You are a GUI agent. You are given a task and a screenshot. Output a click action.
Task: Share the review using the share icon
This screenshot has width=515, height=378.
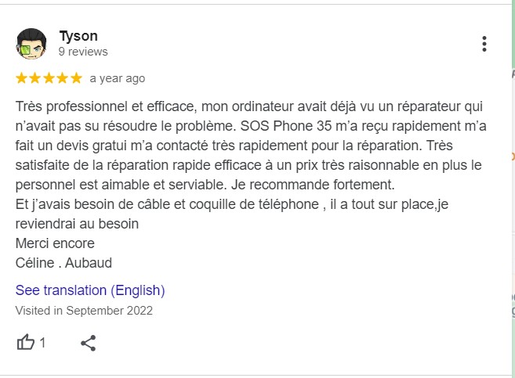click(89, 343)
